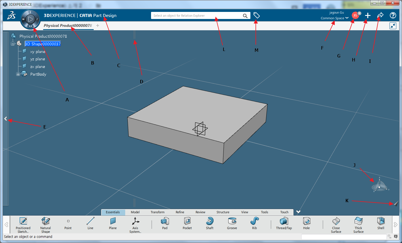402x243 pixels.
Task: Switch to the Transform tab
Action: [x=158, y=212]
